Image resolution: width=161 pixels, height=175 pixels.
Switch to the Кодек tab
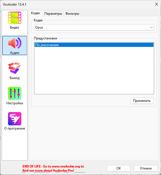coord(35,13)
